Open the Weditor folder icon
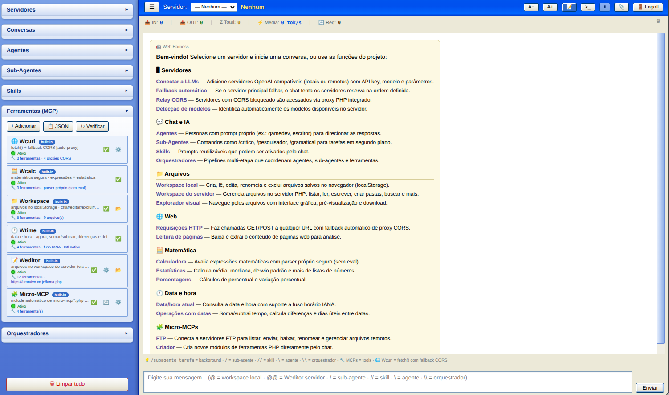The image size is (669, 395). click(118, 270)
